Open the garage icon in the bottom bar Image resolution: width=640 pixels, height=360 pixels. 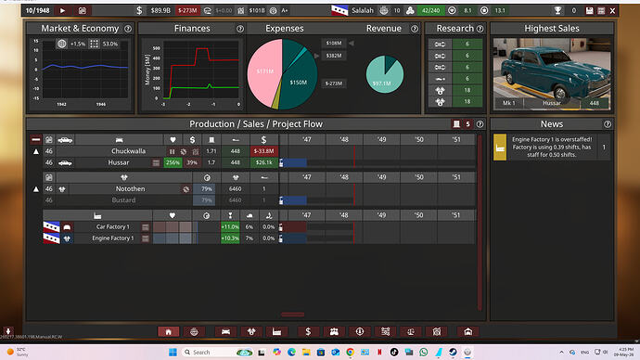point(468,331)
